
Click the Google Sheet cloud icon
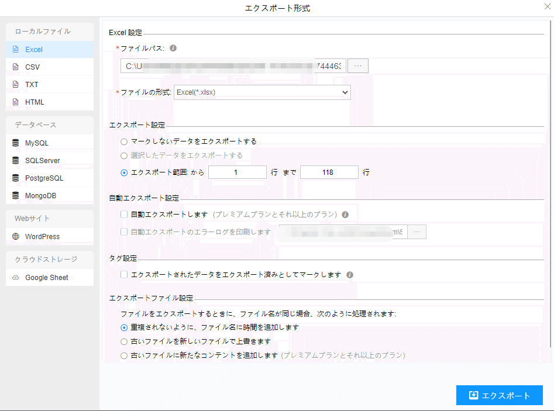16,278
